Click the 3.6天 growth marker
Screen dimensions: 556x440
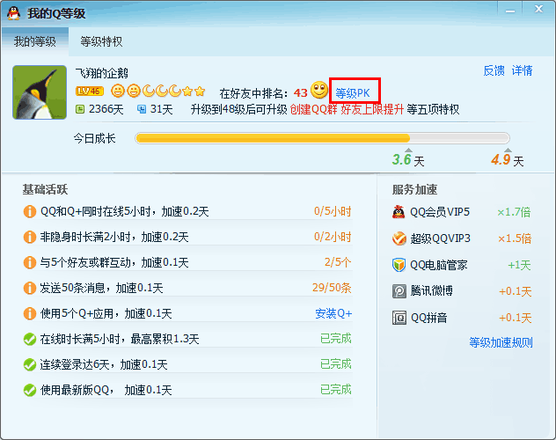408,159
